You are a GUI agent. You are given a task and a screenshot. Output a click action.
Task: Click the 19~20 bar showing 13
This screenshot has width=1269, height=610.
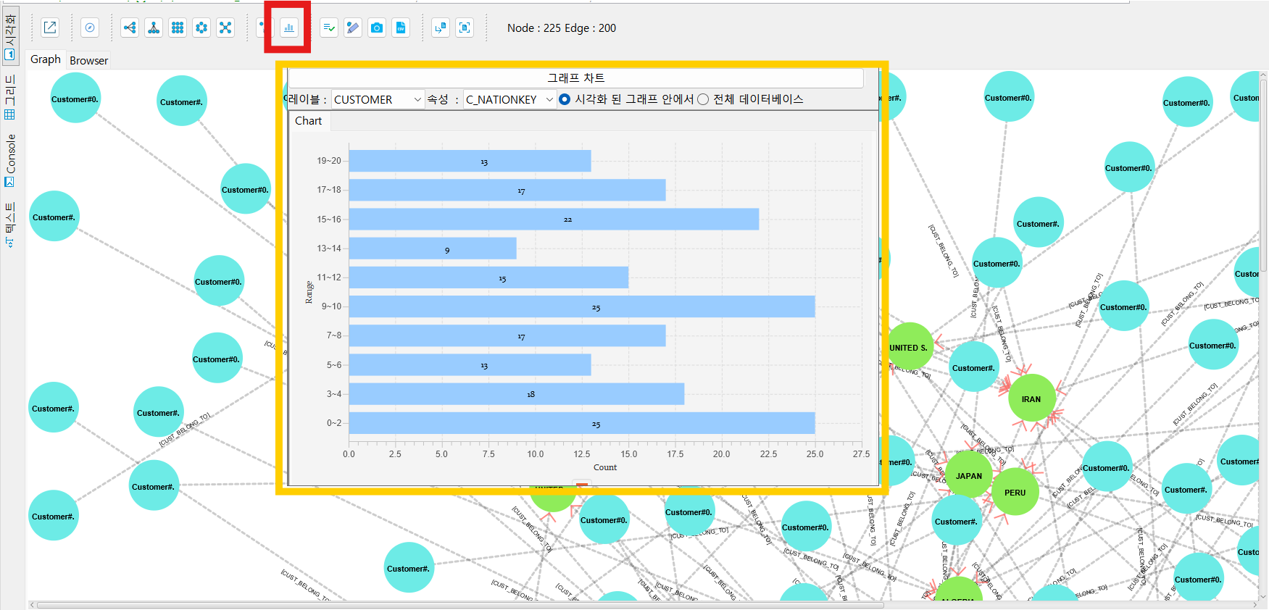[470, 161]
